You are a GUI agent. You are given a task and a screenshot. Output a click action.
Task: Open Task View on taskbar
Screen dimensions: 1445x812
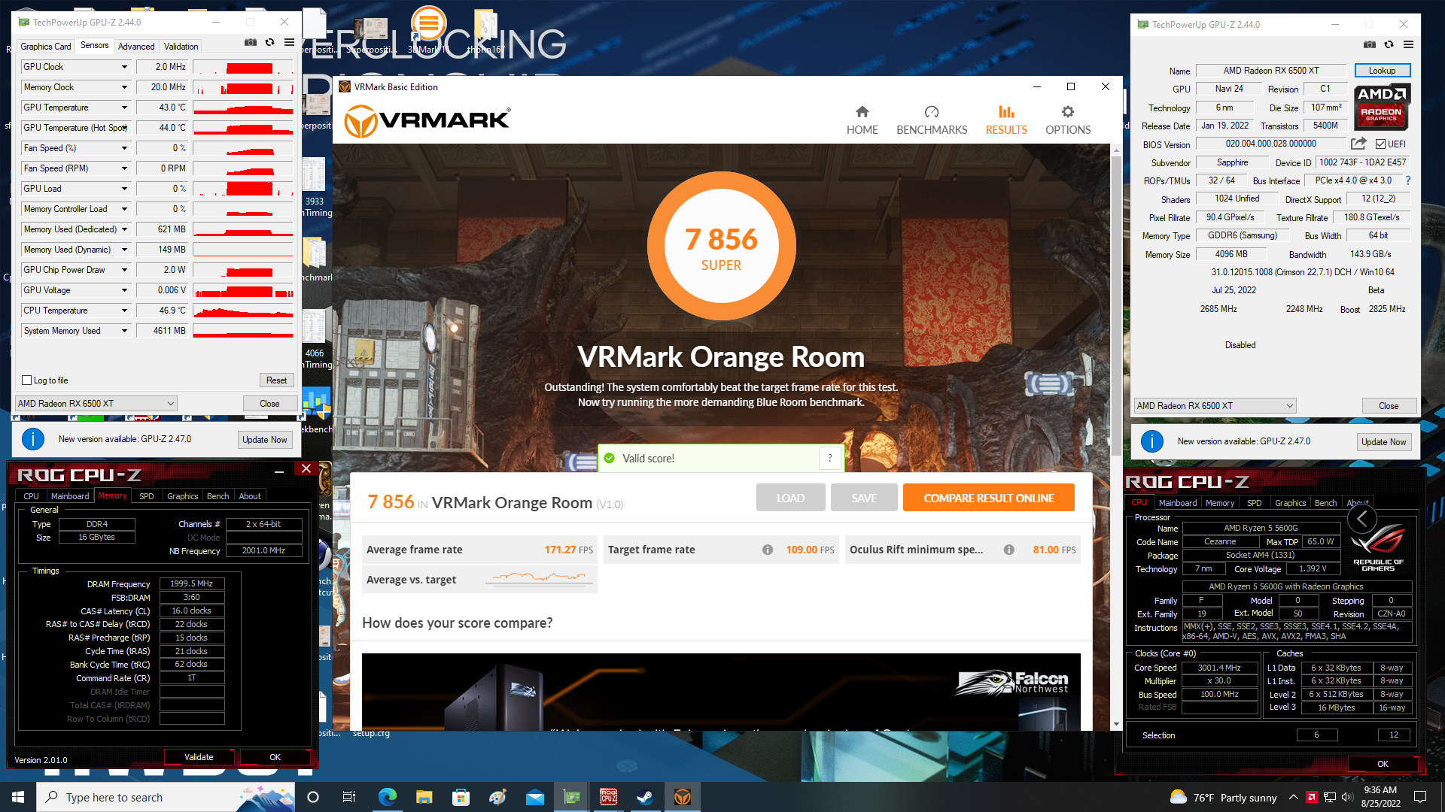(x=349, y=797)
